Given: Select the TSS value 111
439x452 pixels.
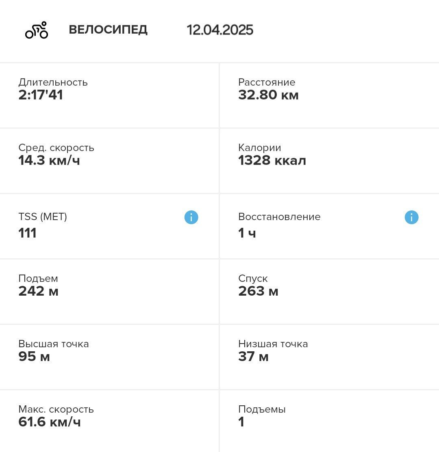Looking at the screenshot, I should coord(27,233).
